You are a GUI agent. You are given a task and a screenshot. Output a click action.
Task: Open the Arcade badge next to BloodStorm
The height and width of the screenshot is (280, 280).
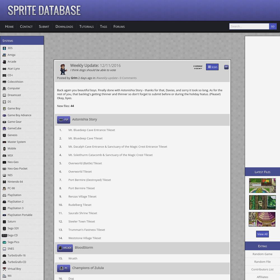coord(65,248)
